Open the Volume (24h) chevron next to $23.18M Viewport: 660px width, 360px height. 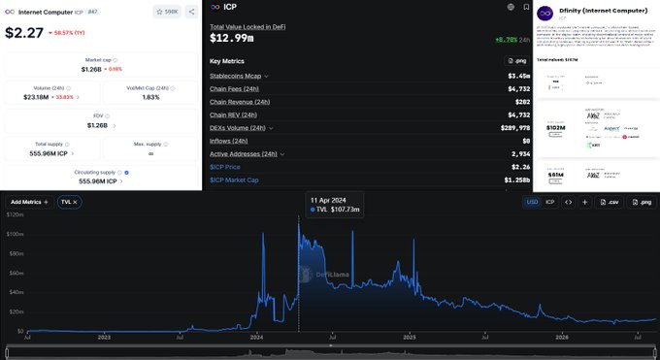[78, 97]
